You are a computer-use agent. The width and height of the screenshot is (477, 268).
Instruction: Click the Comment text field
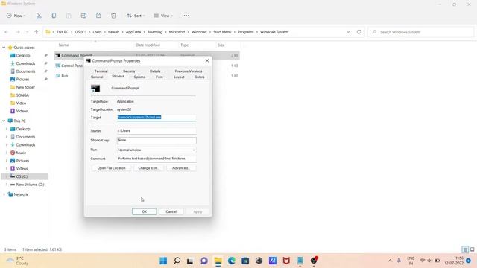pyautogui.click(x=157, y=159)
